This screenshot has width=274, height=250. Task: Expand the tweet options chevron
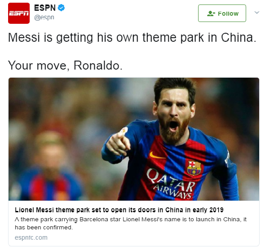click(x=256, y=13)
